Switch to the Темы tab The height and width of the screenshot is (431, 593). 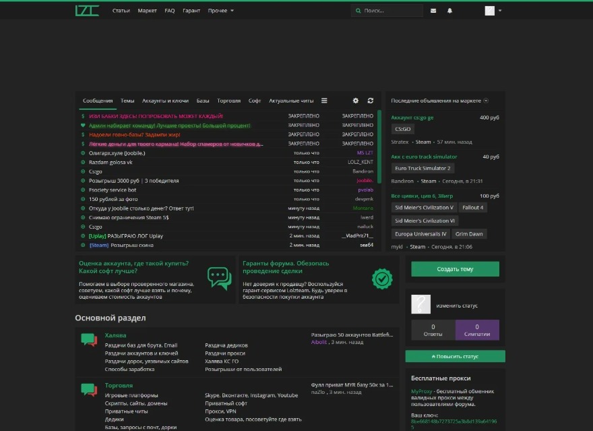[x=127, y=100]
